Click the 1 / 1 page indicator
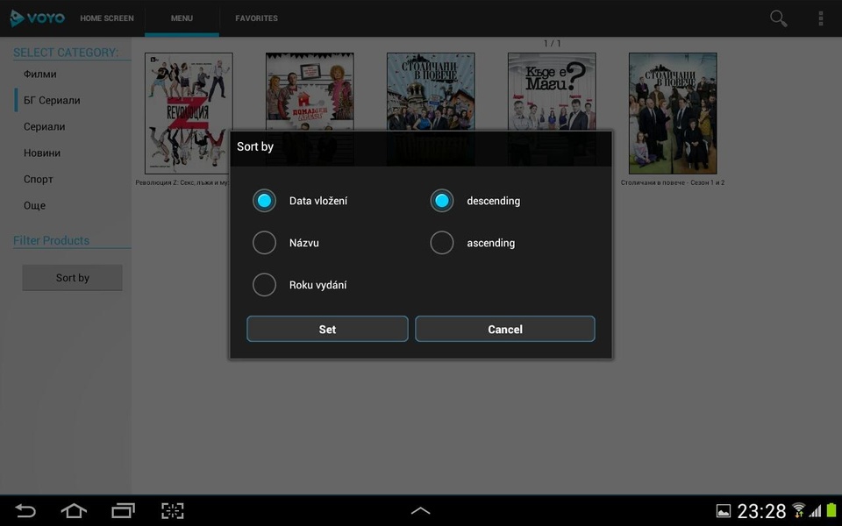The width and height of the screenshot is (842, 526). tap(552, 44)
